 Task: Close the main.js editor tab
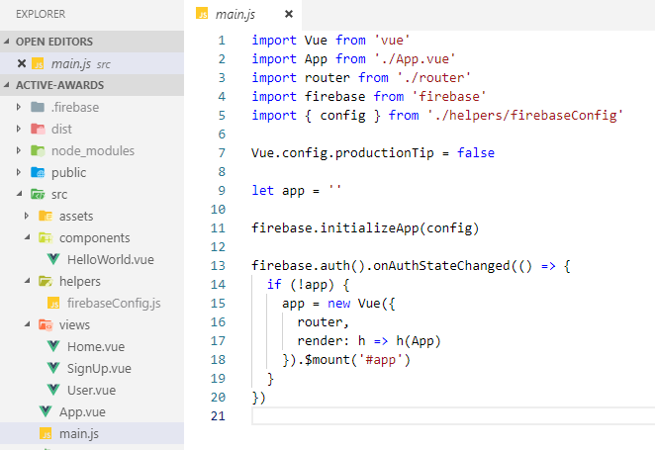click(288, 15)
